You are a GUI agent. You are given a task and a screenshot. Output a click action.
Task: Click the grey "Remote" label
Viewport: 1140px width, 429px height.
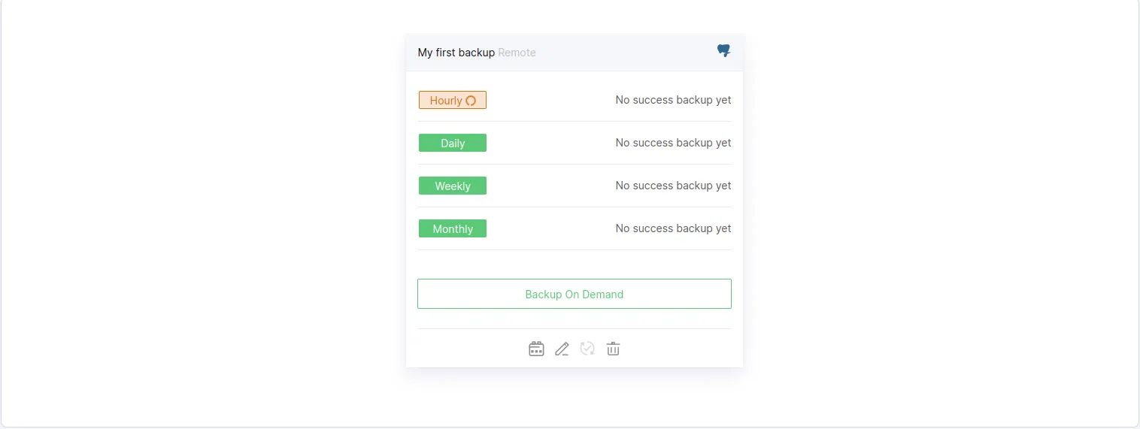[517, 53]
